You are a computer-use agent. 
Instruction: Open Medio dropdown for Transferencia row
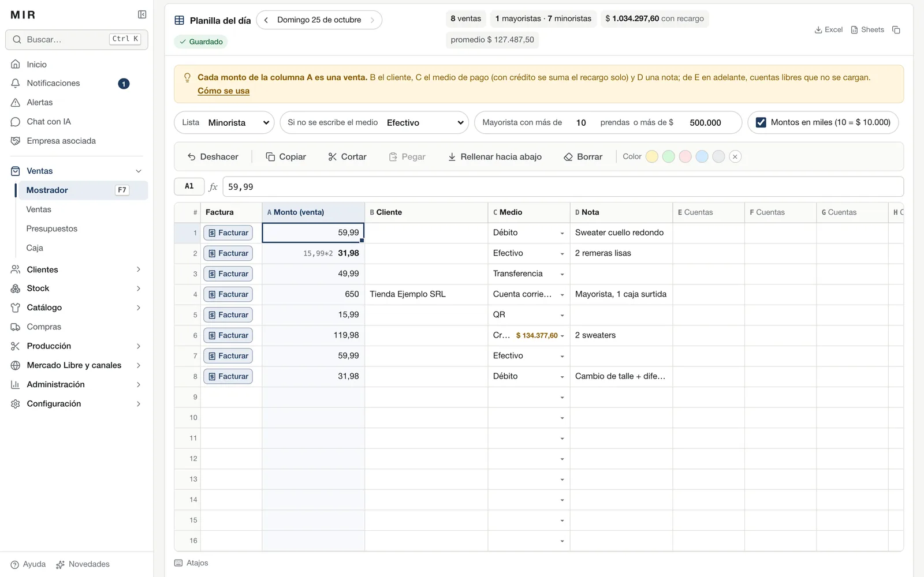[562, 274]
